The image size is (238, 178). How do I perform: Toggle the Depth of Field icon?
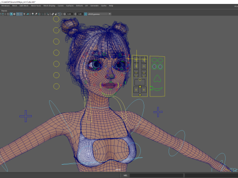(43, 14)
